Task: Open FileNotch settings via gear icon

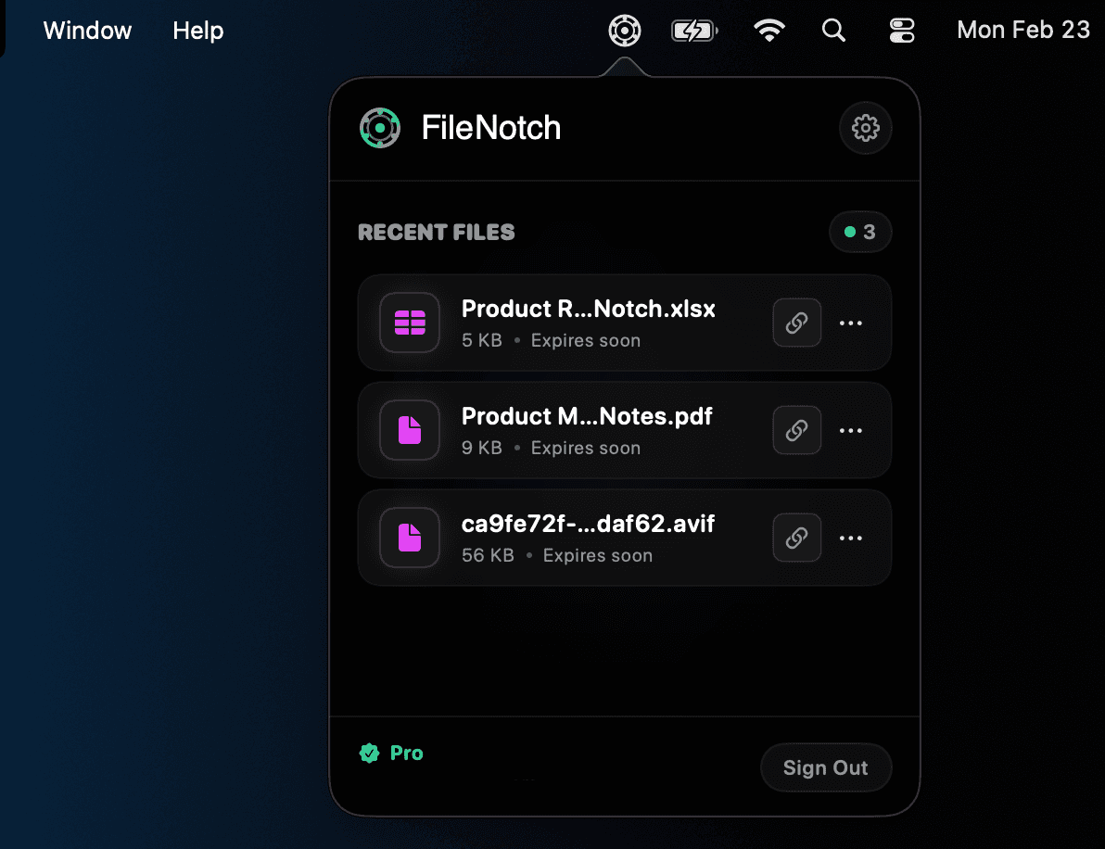Action: [865, 128]
